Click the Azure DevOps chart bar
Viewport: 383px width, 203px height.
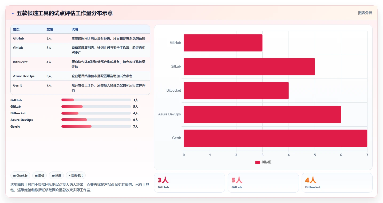[x=262, y=114]
